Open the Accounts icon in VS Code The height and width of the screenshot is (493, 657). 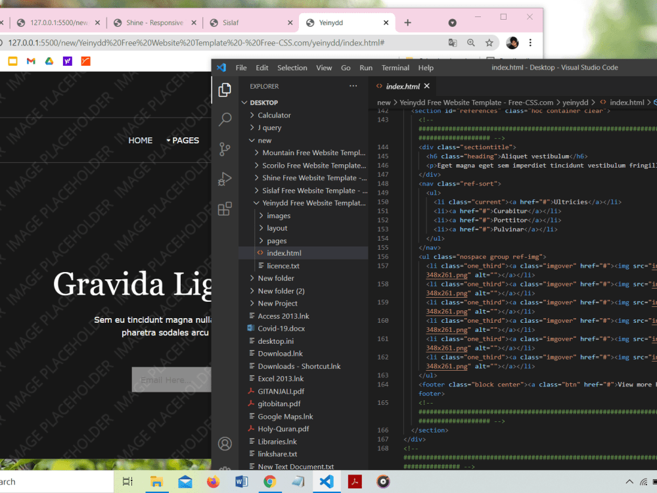(225, 444)
